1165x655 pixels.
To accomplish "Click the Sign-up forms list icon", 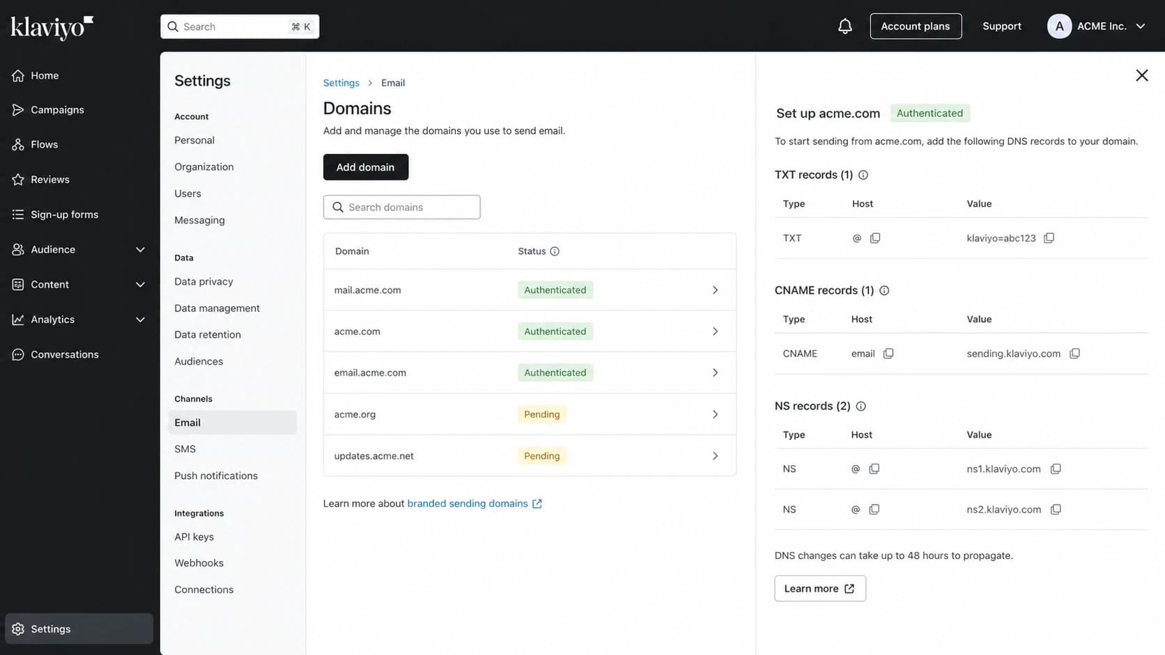I will click(x=18, y=214).
